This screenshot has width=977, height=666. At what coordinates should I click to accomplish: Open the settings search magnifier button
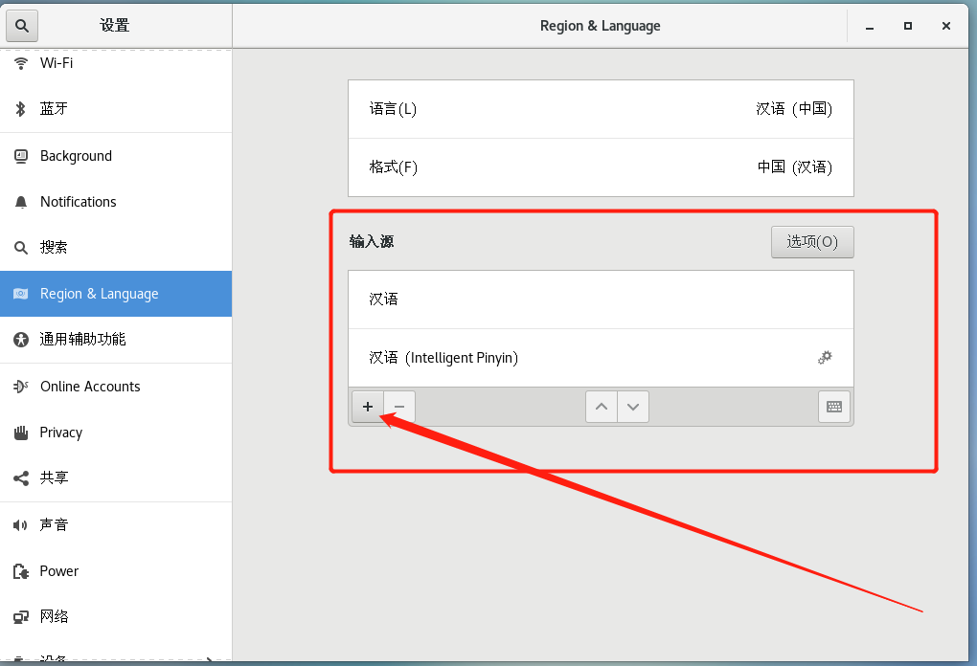[22, 26]
